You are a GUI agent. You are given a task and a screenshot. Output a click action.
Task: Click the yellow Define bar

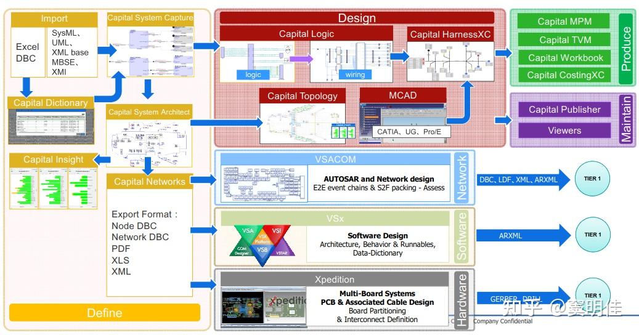(x=105, y=313)
